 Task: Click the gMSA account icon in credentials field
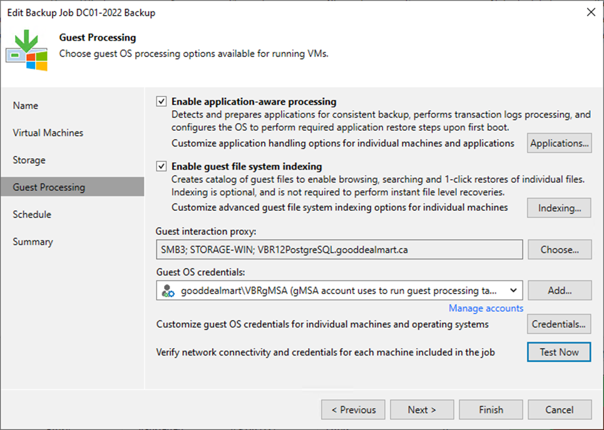(x=165, y=290)
